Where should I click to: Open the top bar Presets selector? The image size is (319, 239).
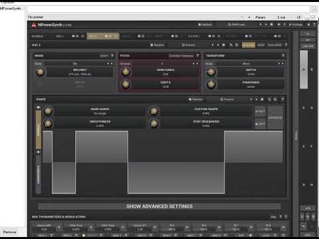point(236,25)
